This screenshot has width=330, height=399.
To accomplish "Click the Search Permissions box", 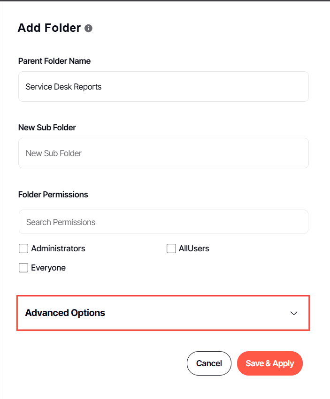I will click(x=163, y=222).
